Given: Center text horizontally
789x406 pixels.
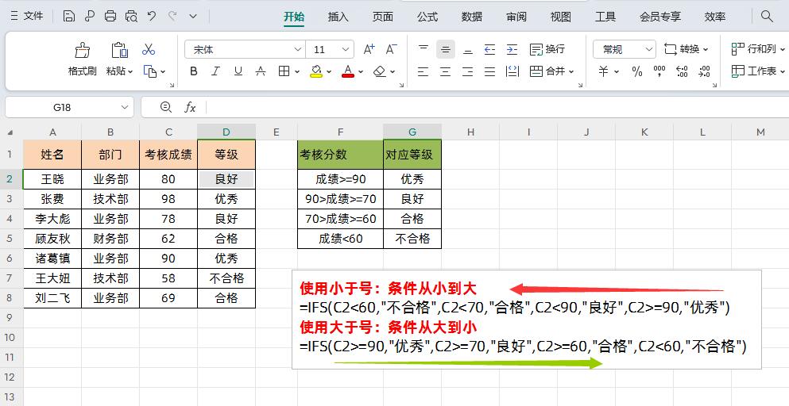Looking at the screenshot, I should [x=445, y=71].
